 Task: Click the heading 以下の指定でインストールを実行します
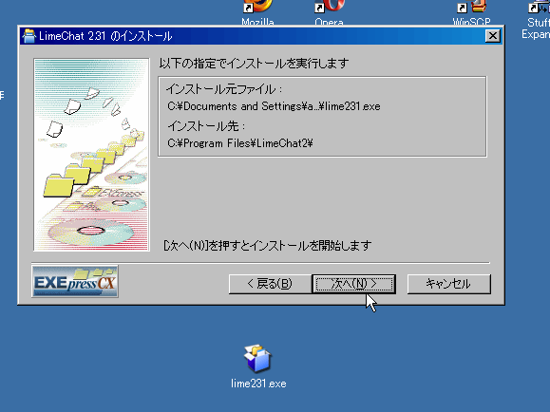pyautogui.click(x=254, y=64)
